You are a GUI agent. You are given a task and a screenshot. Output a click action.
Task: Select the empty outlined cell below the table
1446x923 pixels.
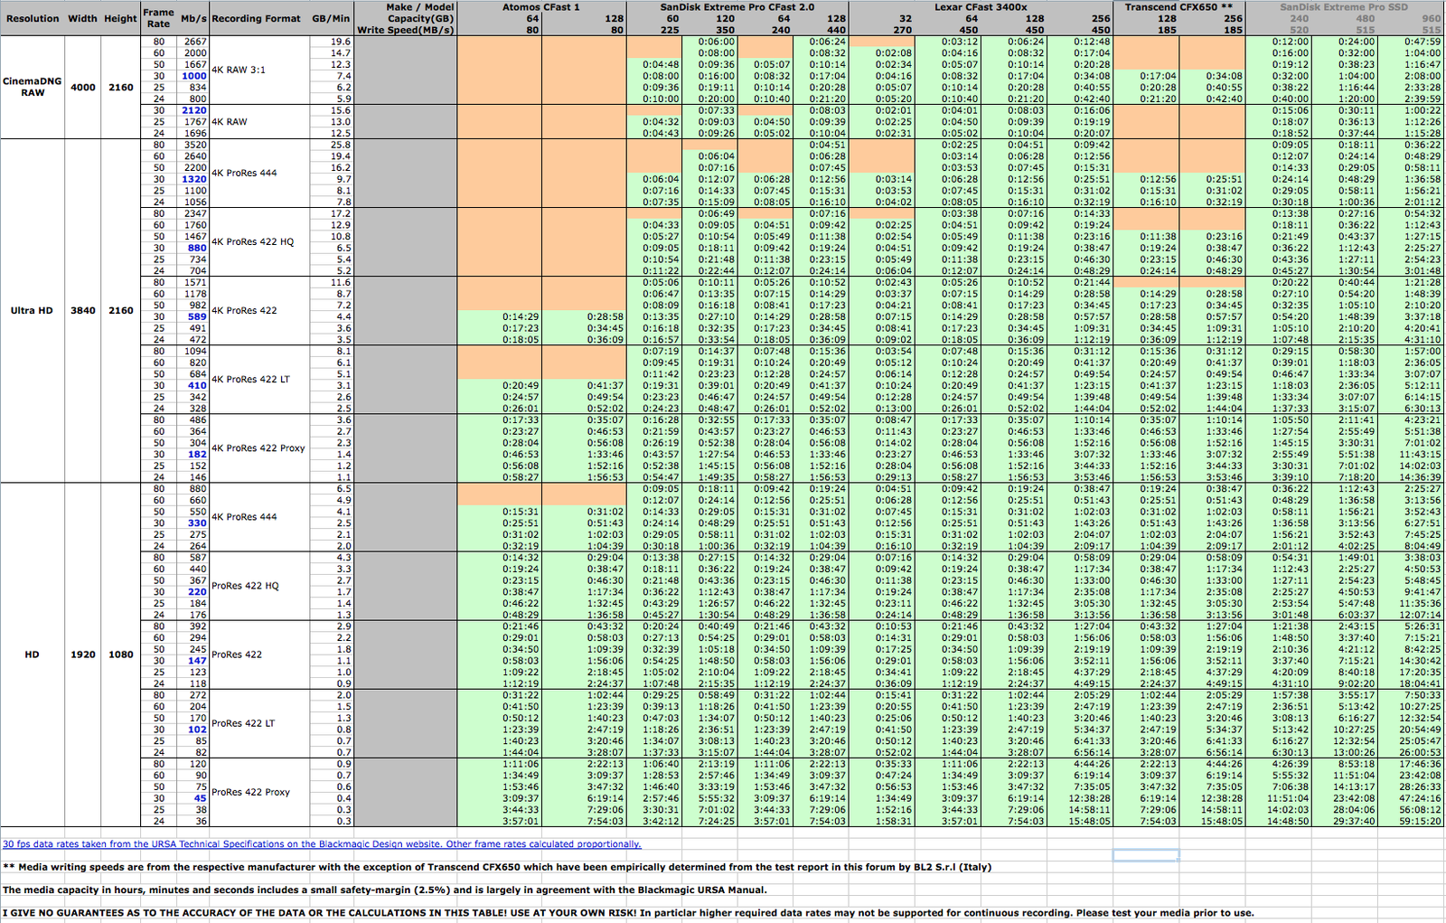point(1145,855)
